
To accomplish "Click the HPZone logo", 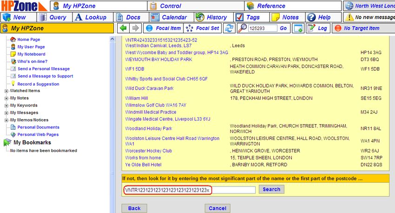I will click(24, 6).
